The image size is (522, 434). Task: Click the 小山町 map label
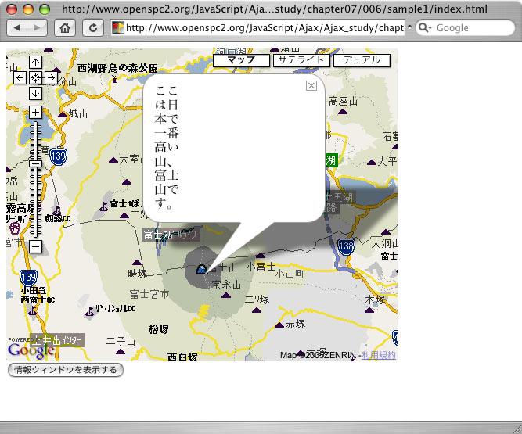[290, 274]
